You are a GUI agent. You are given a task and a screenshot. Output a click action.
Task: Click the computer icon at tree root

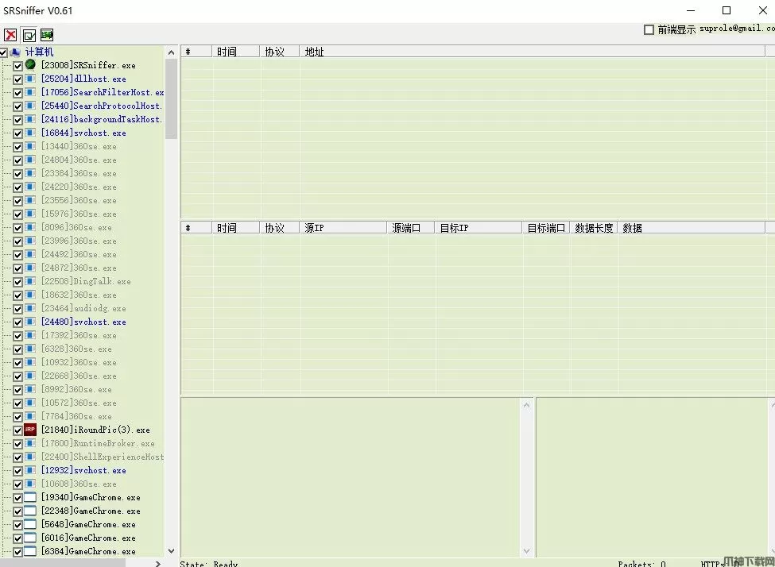pyautogui.click(x=16, y=52)
